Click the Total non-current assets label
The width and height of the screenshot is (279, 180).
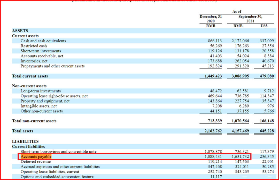[34, 121]
